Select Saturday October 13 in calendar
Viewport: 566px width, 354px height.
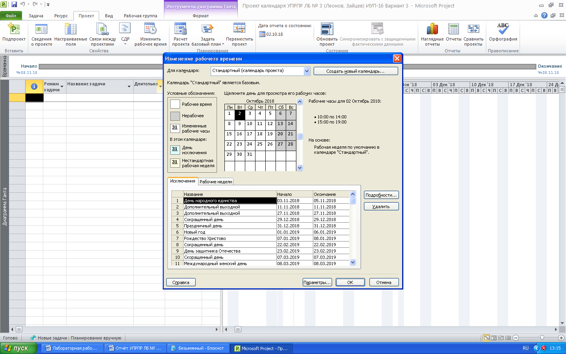point(280,125)
